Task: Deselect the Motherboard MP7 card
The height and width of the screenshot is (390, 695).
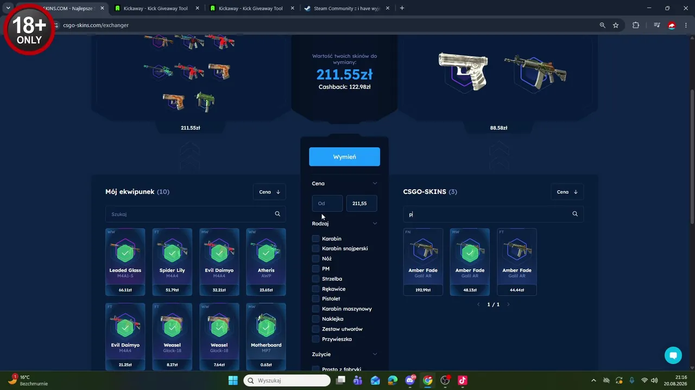Action: coord(266,336)
